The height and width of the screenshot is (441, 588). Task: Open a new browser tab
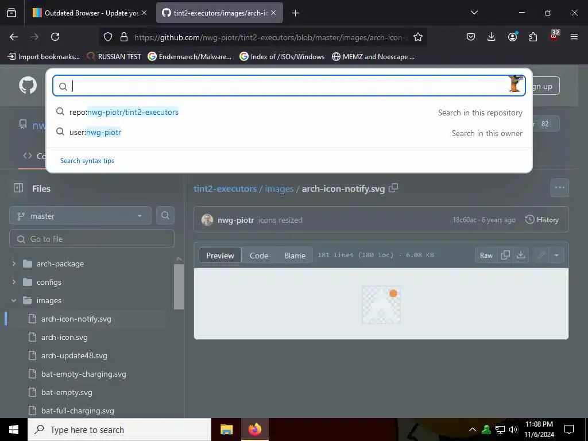tap(296, 13)
